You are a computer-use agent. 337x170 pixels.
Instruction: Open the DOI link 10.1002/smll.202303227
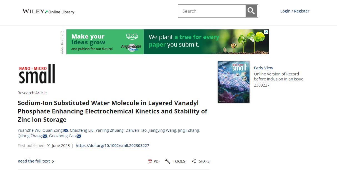[x=113, y=145]
